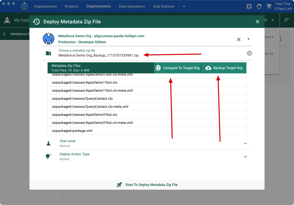Screen dimensions: 294x205
Task: Click the rocket icon in the deploy button
Action: click(119, 185)
